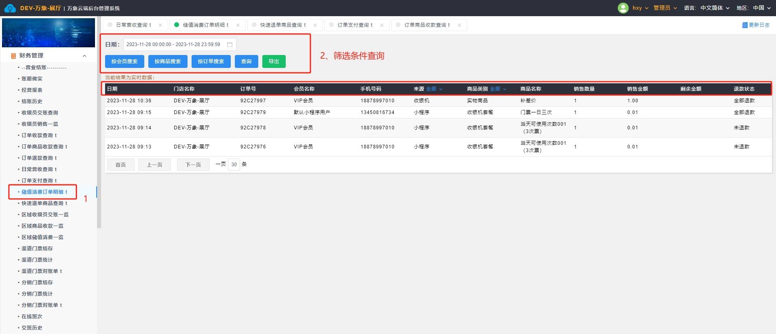The height and width of the screenshot is (334, 776).
Task: Click the green 导出 button
Action: (x=274, y=61)
